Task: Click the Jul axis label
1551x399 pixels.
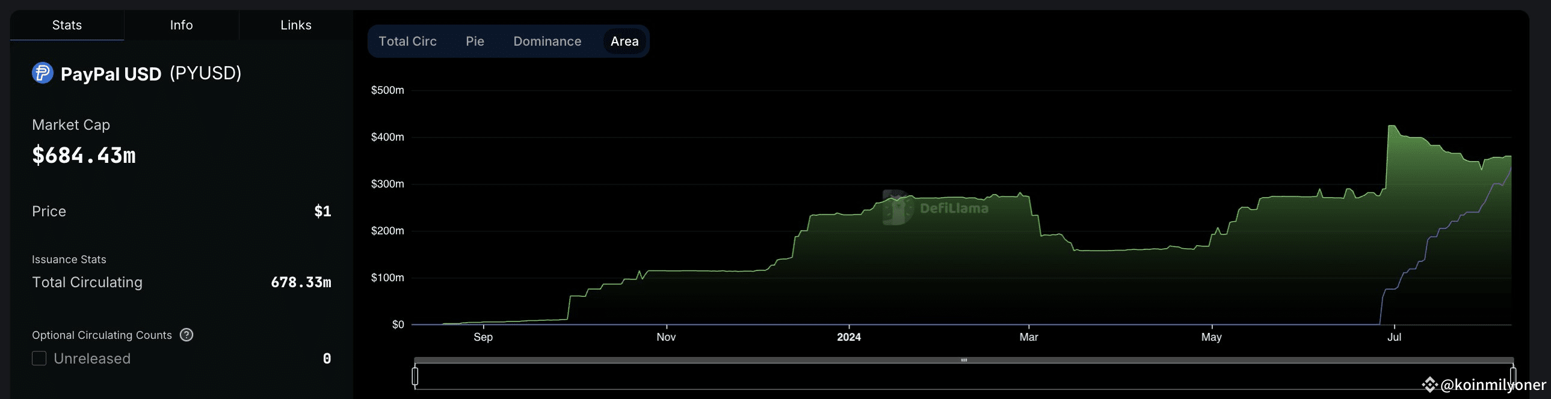Action: [1395, 337]
